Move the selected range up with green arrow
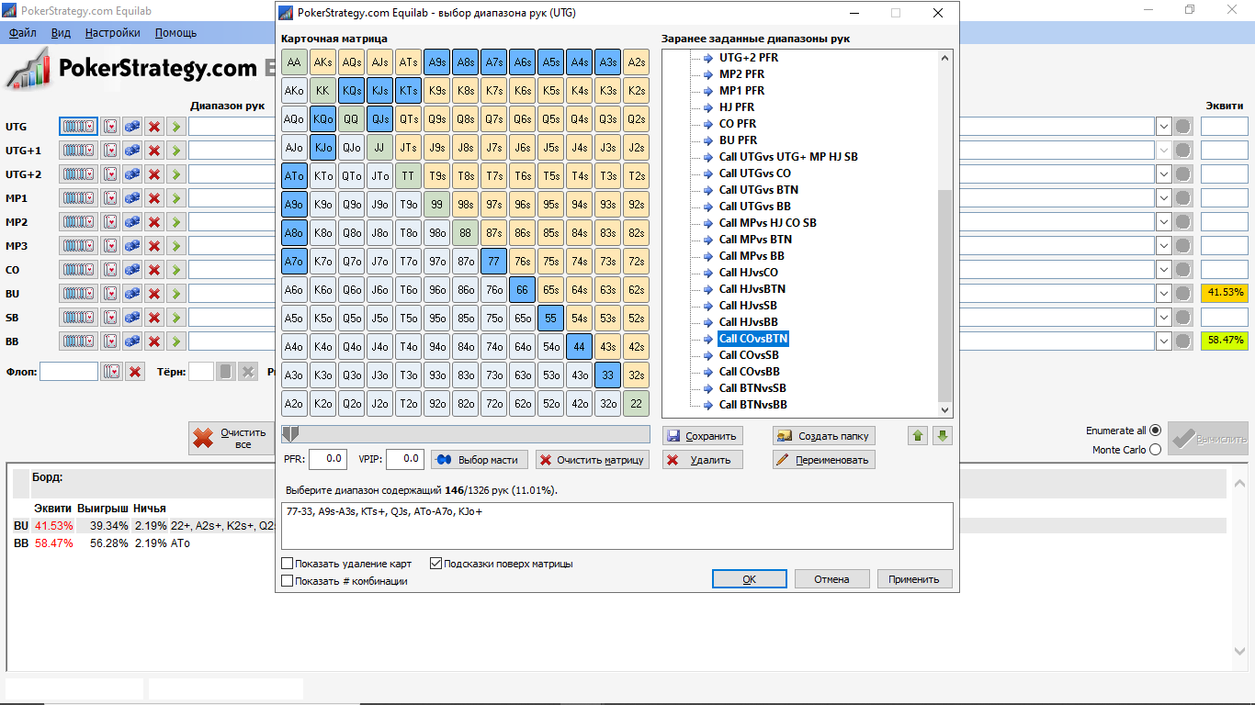 click(918, 435)
